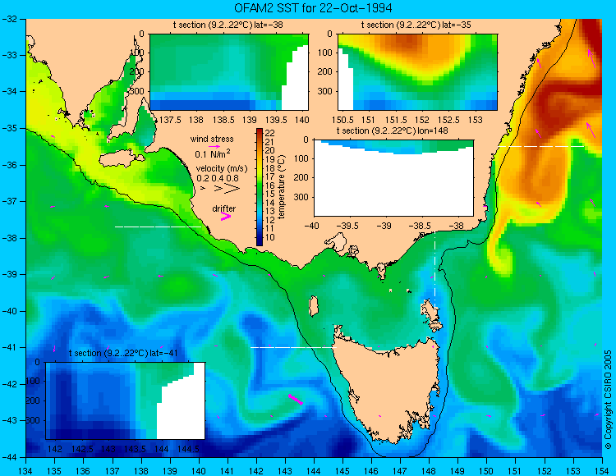Click the '139.5' tick on lat=-38 inset axis
The image size is (616, 476).
coord(277,120)
